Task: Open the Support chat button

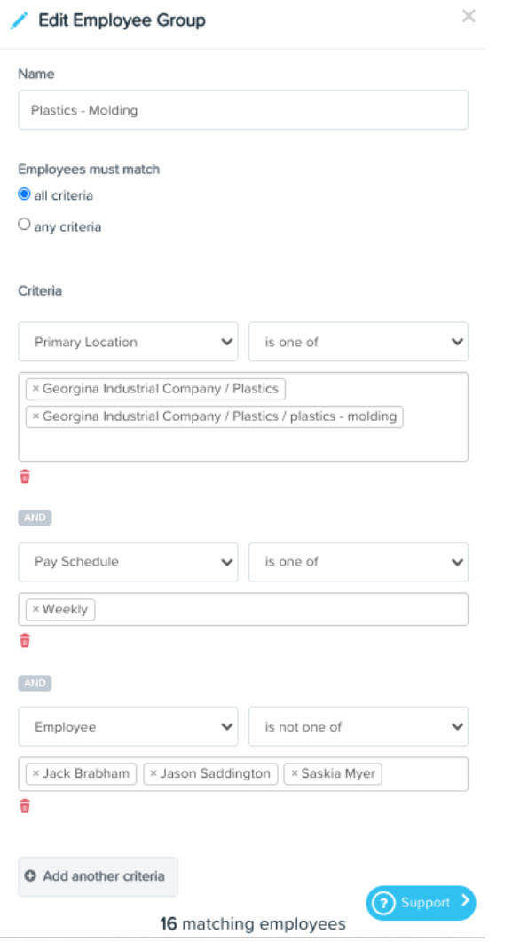Action: click(421, 902)
